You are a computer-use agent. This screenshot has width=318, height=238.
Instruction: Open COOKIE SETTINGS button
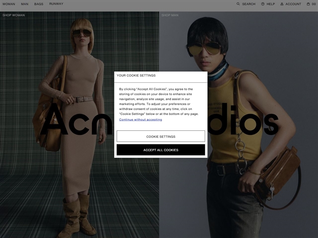161,136
